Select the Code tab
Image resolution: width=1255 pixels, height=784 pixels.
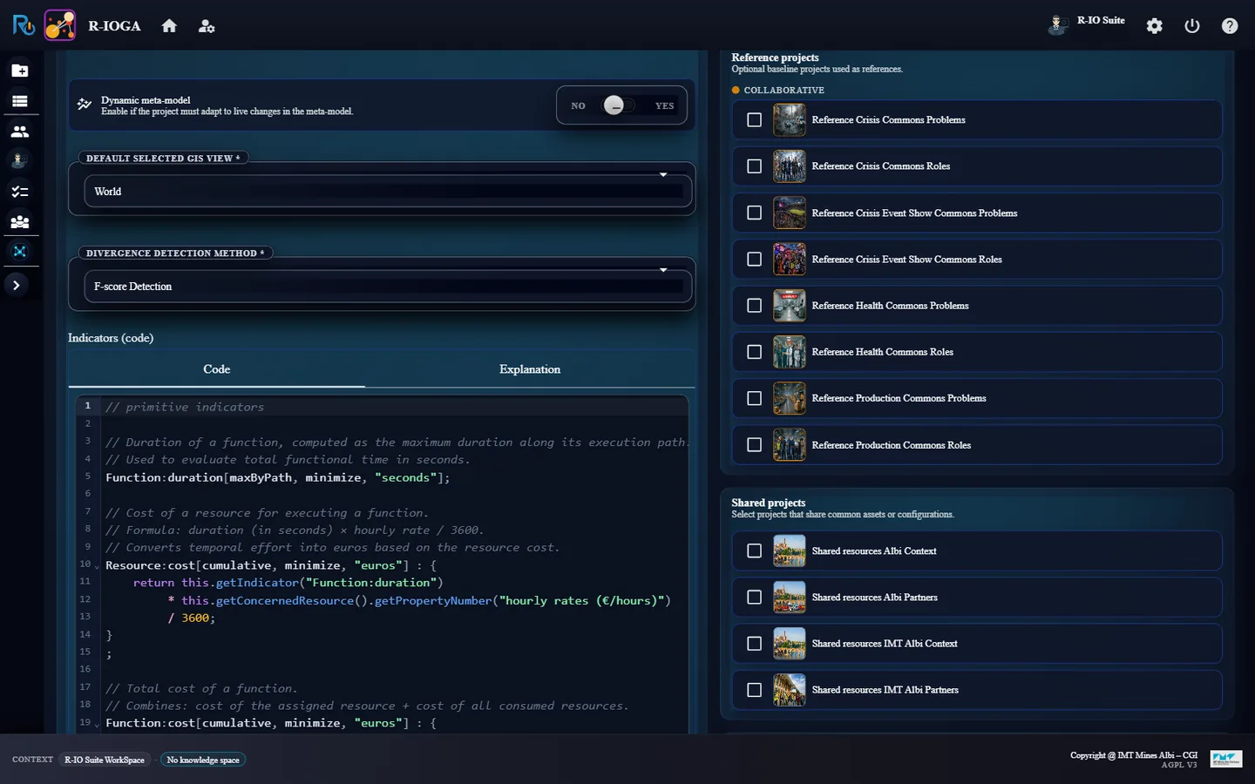pyautogui.click(x=217, y=369)
